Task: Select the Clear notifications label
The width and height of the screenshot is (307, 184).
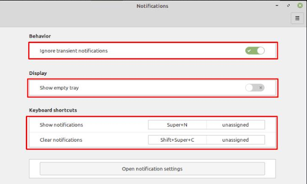Action: click(61, 140)
